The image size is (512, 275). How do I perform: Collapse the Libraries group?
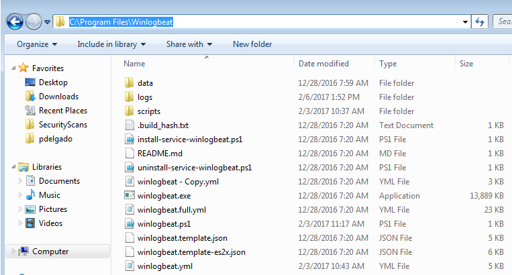click(13, 167)
